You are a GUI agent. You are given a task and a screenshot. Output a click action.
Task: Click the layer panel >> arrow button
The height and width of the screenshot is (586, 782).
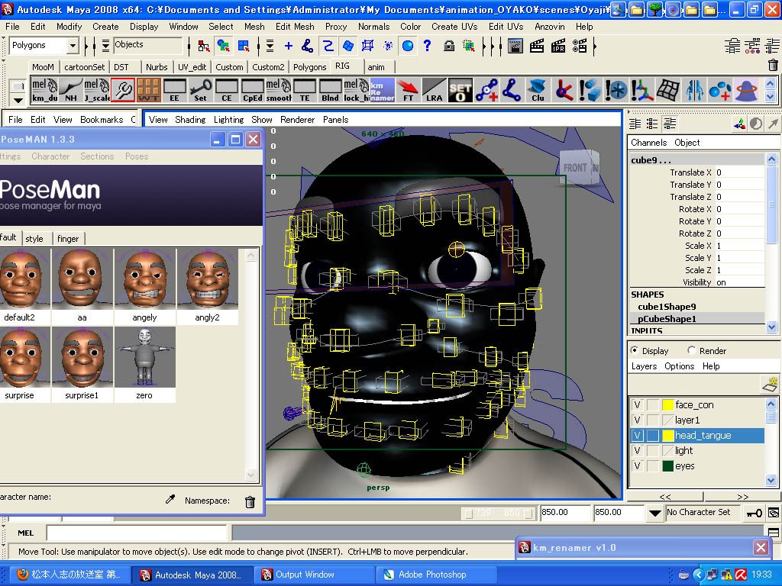coord(742,497)
